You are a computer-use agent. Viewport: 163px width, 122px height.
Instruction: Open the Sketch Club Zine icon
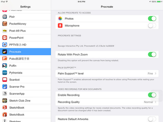coord(5,101)
